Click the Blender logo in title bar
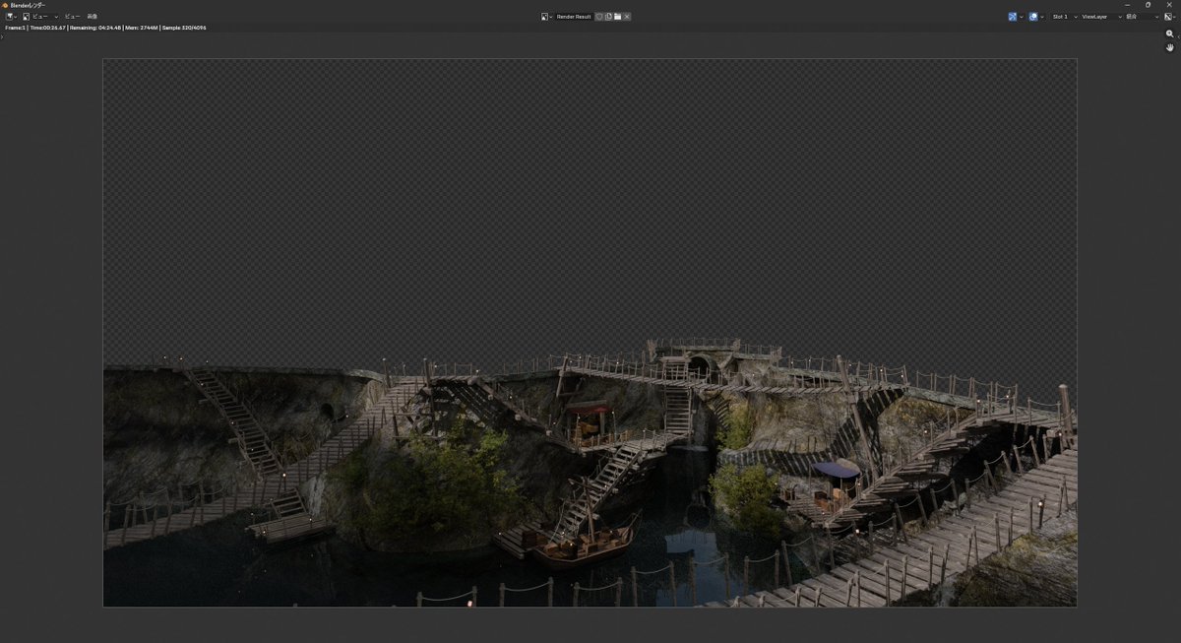 (5, 5)
